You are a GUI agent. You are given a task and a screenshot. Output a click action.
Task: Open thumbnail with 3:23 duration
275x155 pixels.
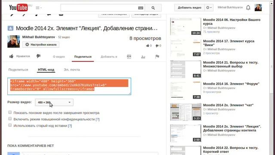point(186,112)
